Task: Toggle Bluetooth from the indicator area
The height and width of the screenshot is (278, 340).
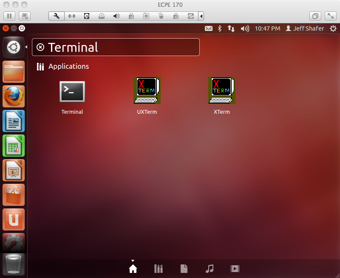Action: pos(219,28)
